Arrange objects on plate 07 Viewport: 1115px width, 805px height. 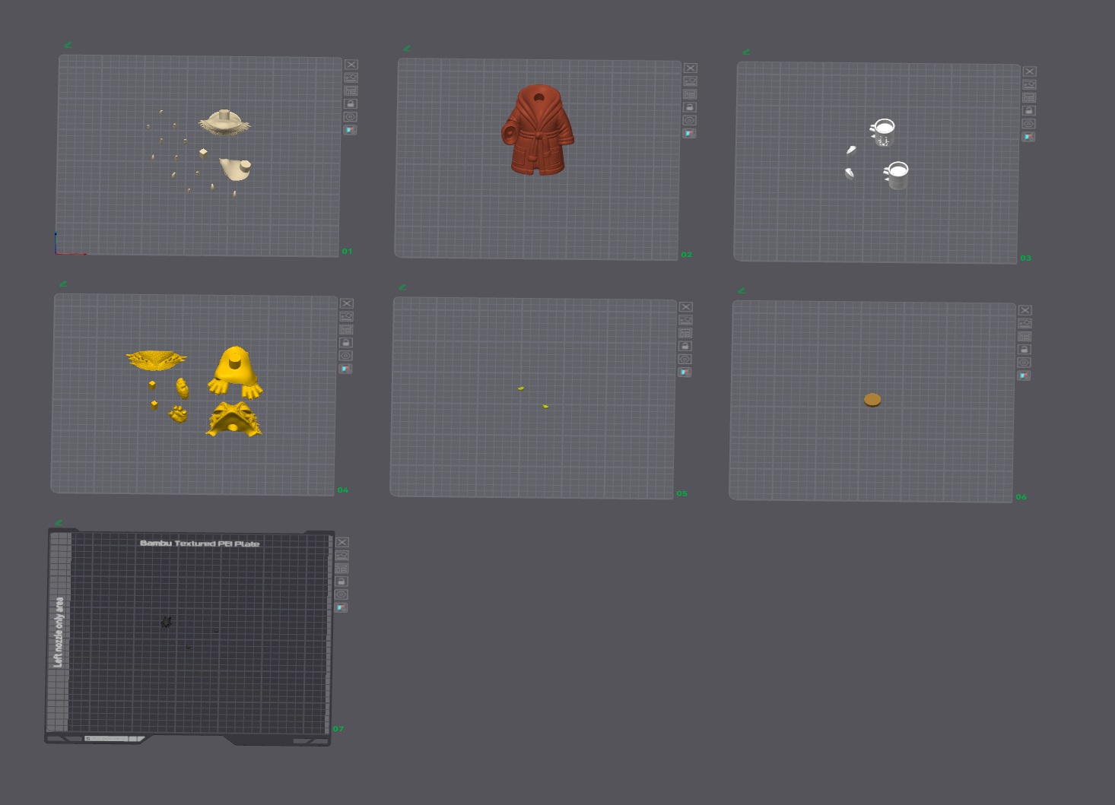[x=341, y=569]
